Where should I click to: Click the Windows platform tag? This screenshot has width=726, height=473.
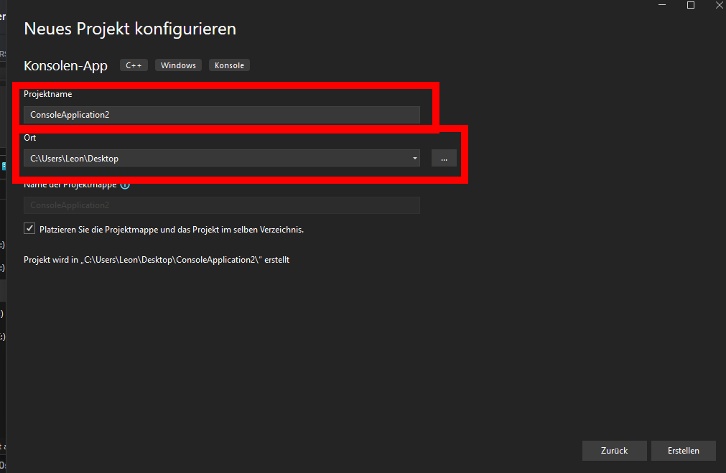tap(178, 65)
